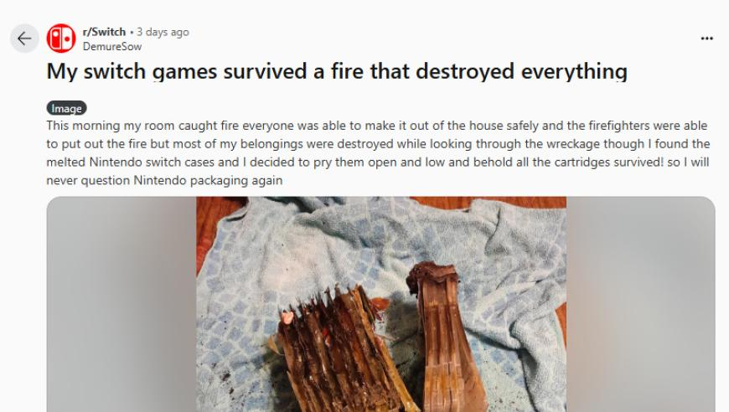Click the word 'firefighters' in the post body
Screen dimensions: 729x412
pos(619,126)
